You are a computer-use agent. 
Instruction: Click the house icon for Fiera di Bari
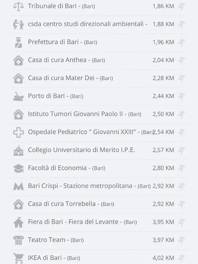pos(18,222)
